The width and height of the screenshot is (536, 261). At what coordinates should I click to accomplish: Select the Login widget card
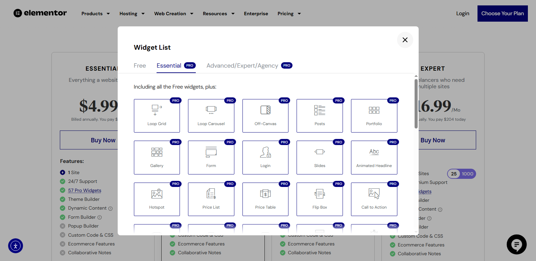point(265,158)
